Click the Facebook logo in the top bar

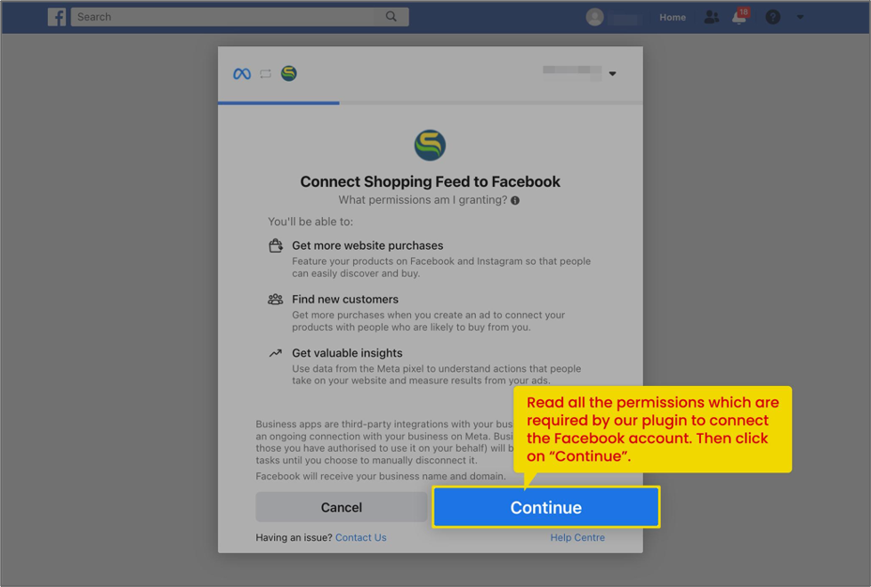tap(57, 17)
